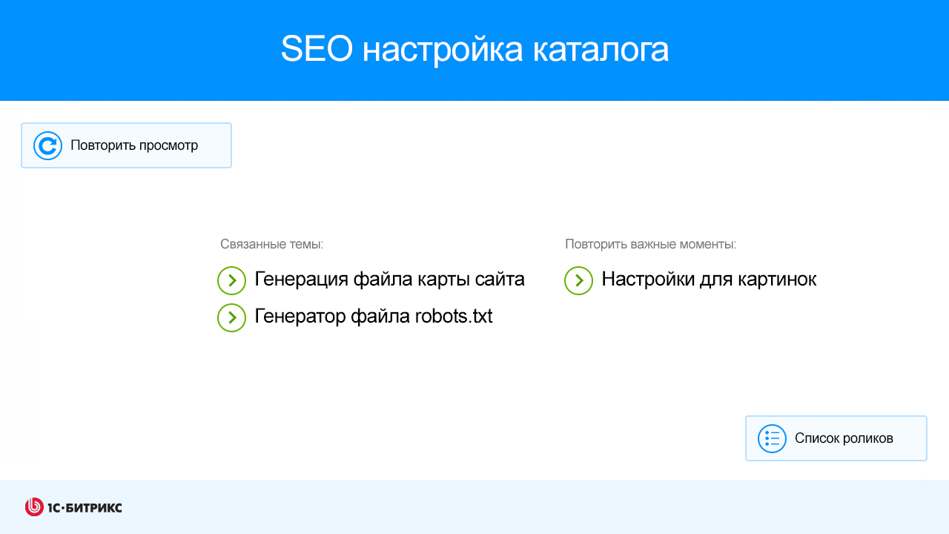
Task: Click the "Повторить важные моменты:" section heading
Action: pos(650,244)
